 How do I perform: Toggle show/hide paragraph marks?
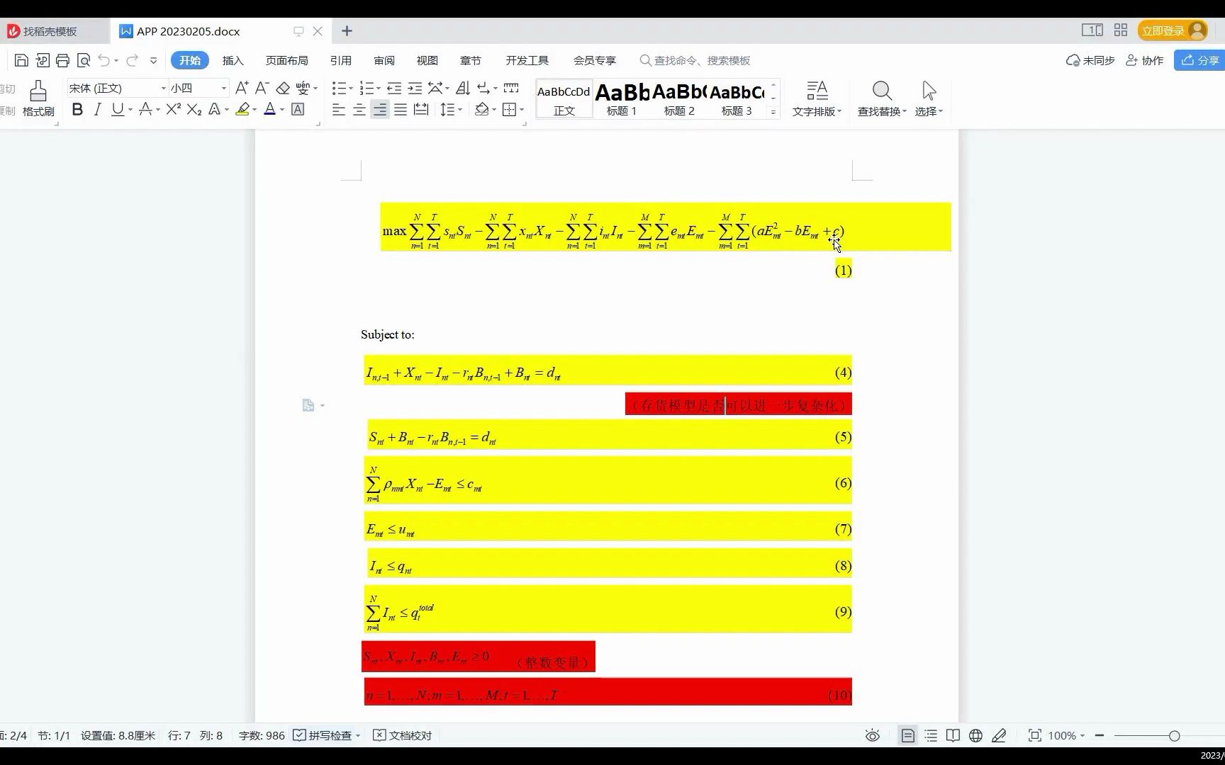(483, 88)
